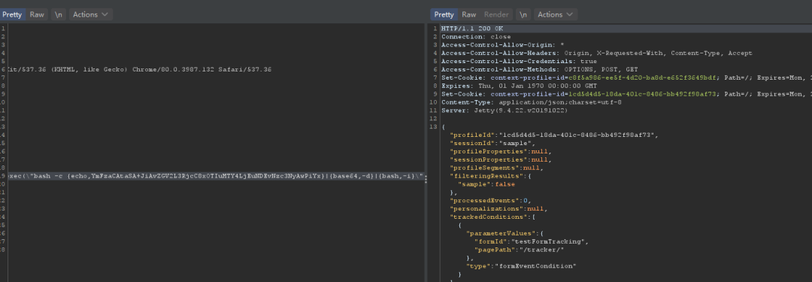This screenshot has height=282, width=812.
Task: Click the "Server: Jetty" header line
Action: coord(504,111)
